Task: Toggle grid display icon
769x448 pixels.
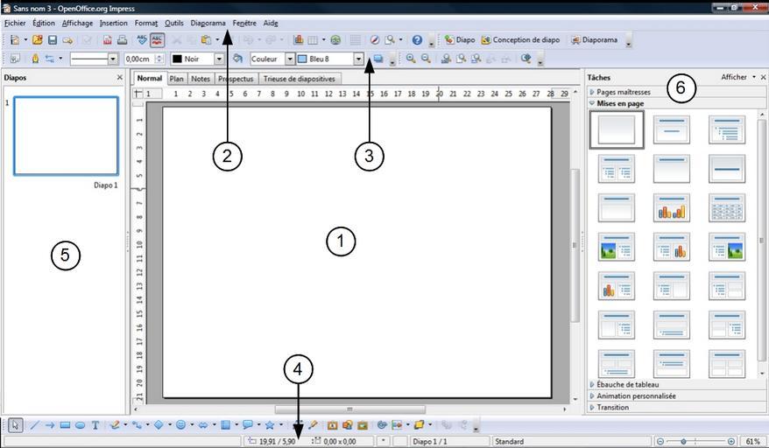Action: tap(355, 40)
